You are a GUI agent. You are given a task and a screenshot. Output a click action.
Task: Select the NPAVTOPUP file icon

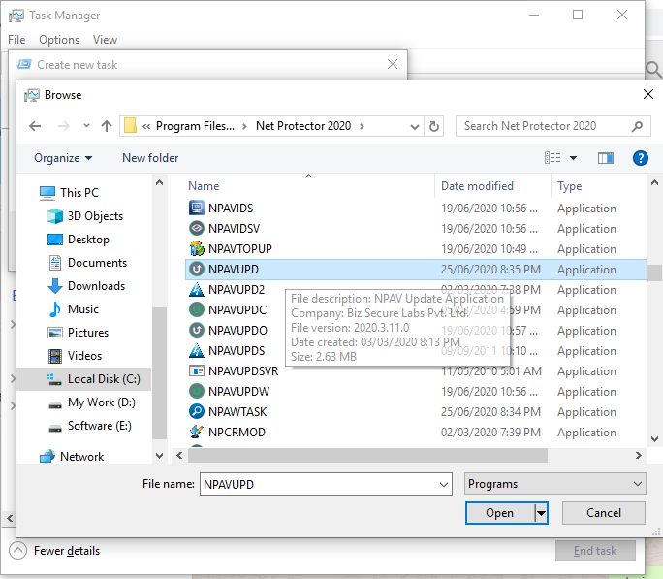196,249
